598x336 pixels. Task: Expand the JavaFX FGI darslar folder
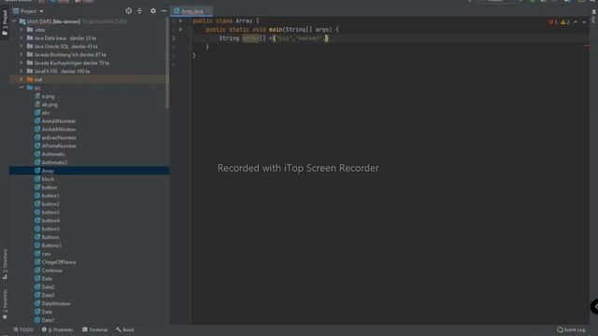21,71
